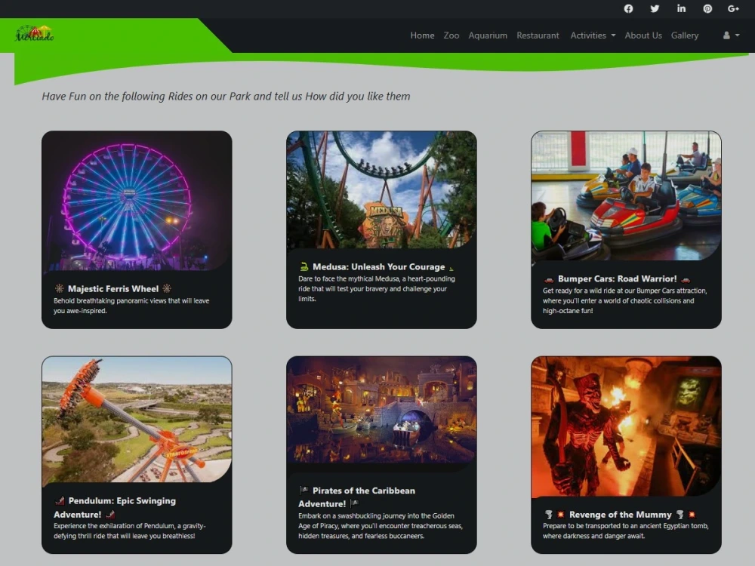755x566 pixels.
Task: Open the Restaurant menu item
Action: tap(538, 35)
